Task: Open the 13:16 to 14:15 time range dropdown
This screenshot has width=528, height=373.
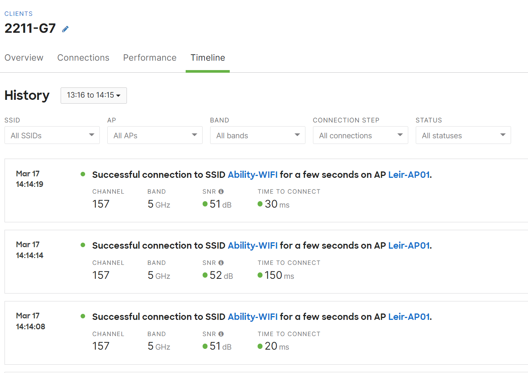Action: (93, 95)
